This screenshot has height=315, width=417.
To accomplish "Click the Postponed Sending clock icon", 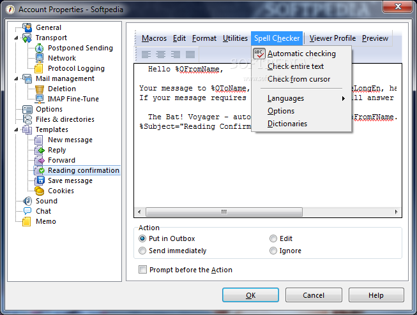I will 40,48.
